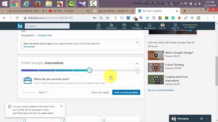Open File Explorer from taskbar
The height and width of the screenshot is (122, 218).
tap(49, 4)
